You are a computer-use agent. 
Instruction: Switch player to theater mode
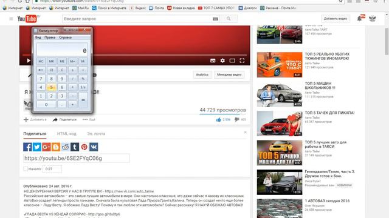(232, 61)
